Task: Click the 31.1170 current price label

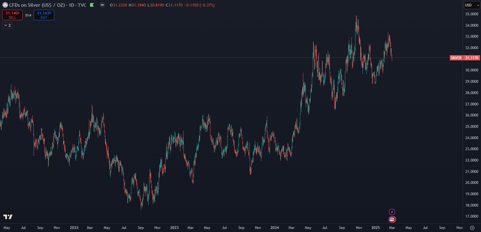Action: 472,58
